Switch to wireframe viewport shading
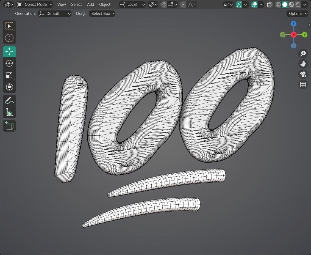 tap(278, 5)
